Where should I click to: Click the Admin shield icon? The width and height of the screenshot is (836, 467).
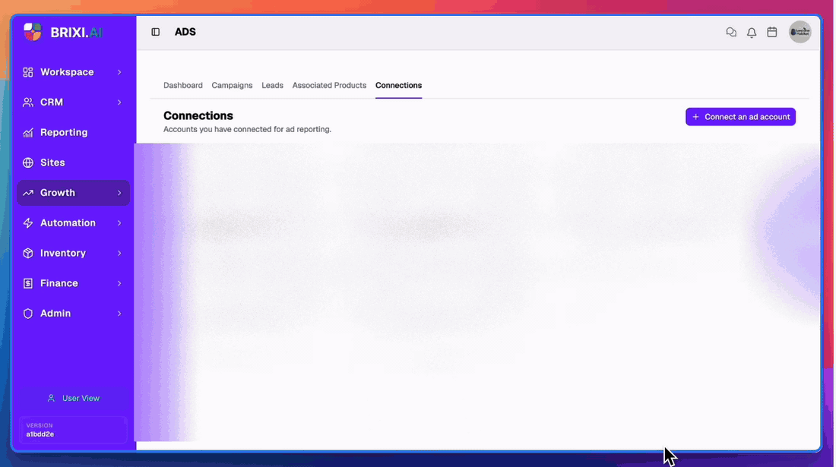click(27, 314)
